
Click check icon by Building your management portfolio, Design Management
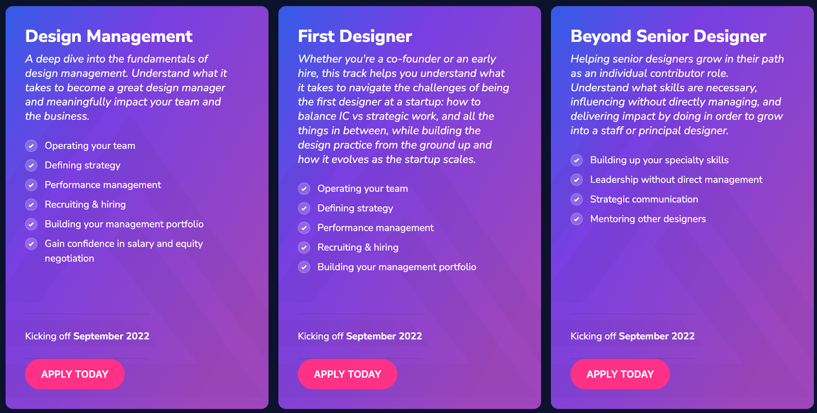(x=31, y=224)
